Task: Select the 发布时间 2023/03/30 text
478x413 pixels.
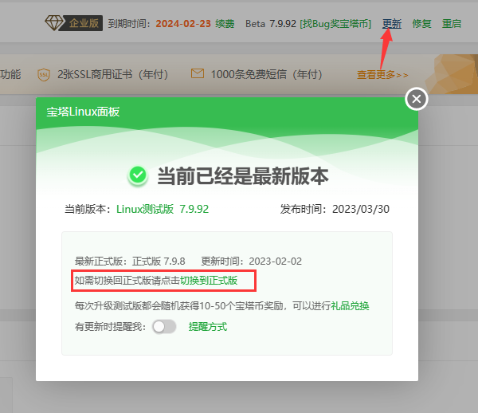Action: coord(335,209)
